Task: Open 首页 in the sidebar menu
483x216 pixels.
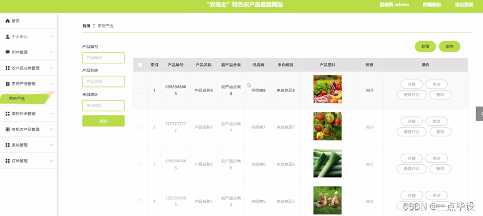Action: [29, 21]
